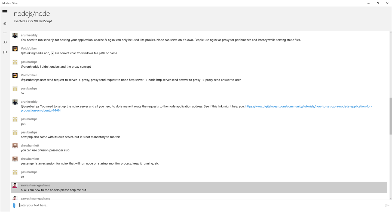
Task: Open the search rooms icon
Action: click(x=5, y=43)
